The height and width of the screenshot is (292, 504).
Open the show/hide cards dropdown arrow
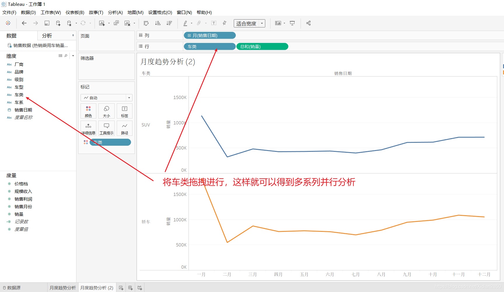coord(284,23)
